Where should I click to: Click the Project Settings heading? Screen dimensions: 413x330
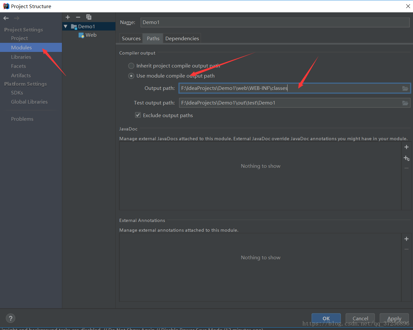pos(24,30)
